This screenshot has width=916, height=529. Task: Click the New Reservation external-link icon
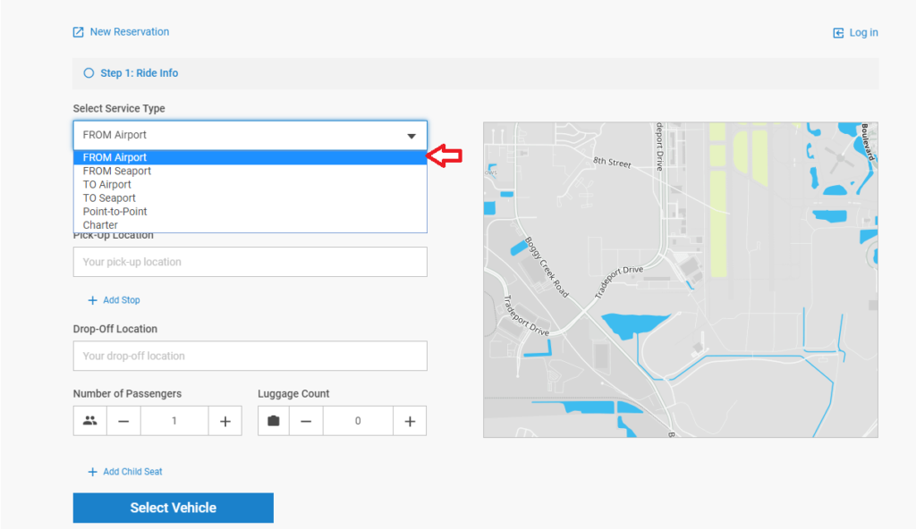[79, 32]
